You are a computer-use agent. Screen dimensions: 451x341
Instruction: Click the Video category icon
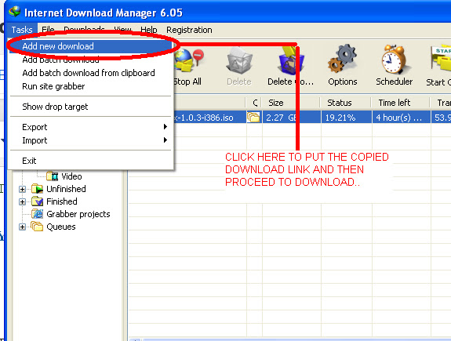pyautogui.click(x=53, y=176)
